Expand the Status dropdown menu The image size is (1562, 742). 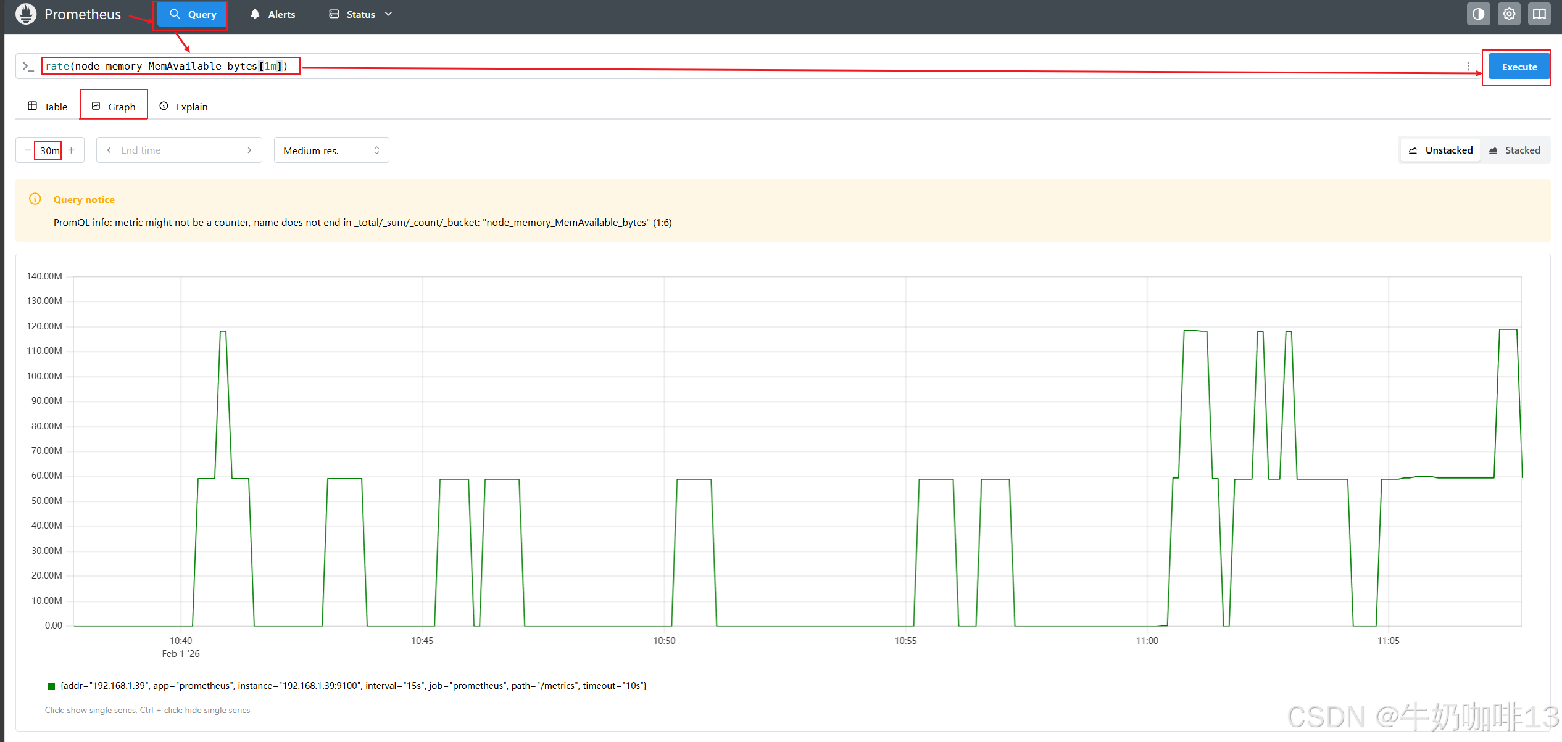[x=360, y=14]
